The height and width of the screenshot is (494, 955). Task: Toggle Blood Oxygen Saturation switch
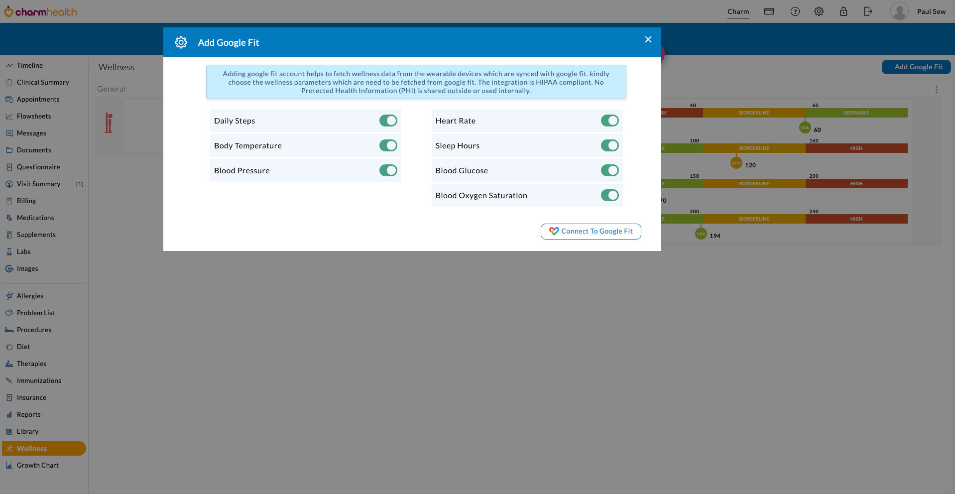[609, 195]
